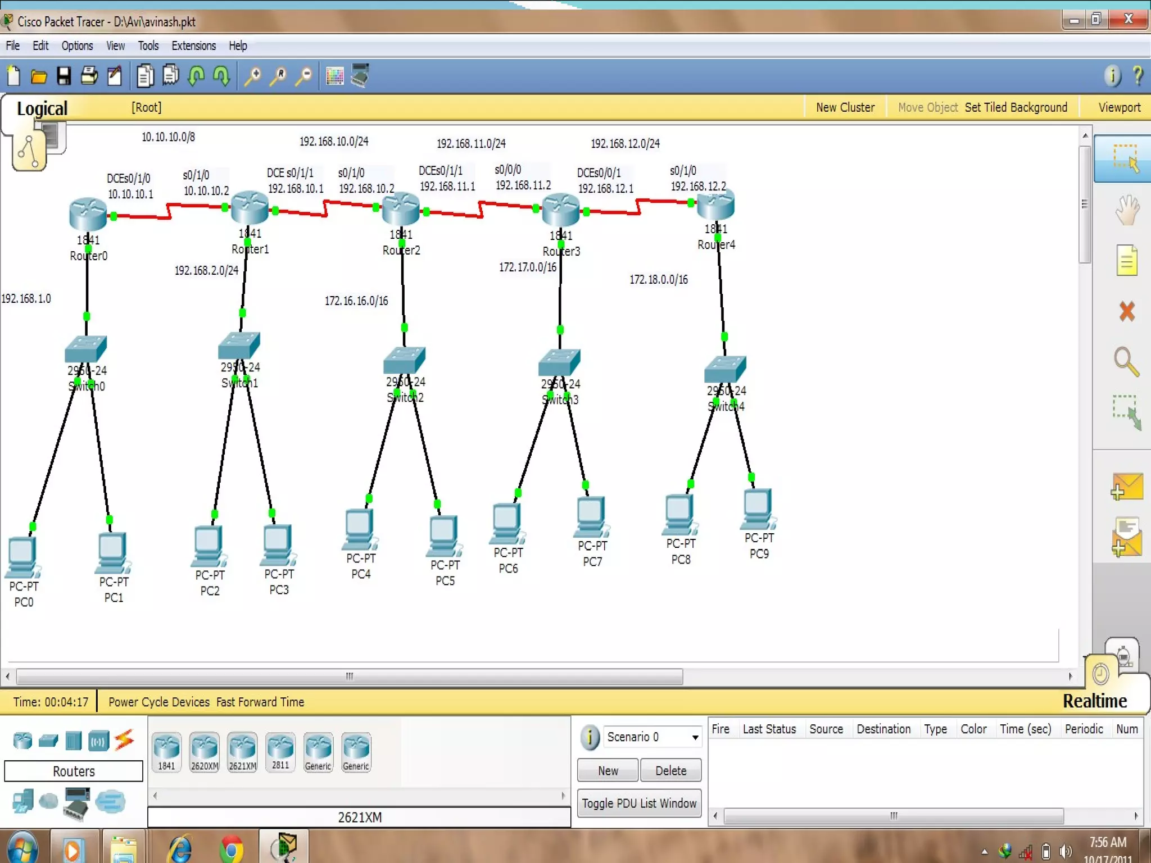Select the Place Note tool
The width and height of the screenshot is (1151, 863).
1126,260
